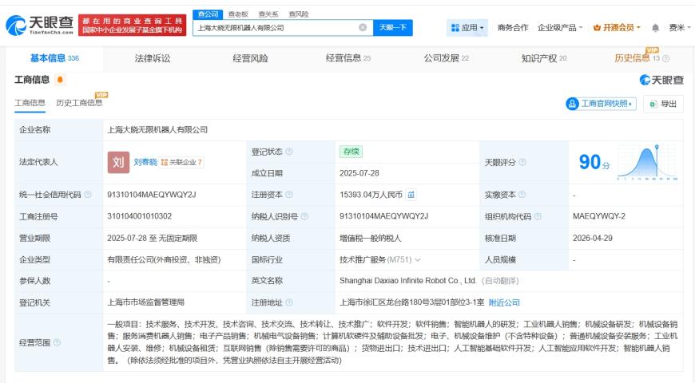Select the 查风险 search tab
This screenshot has height=383, width=695.
point(298,14)
